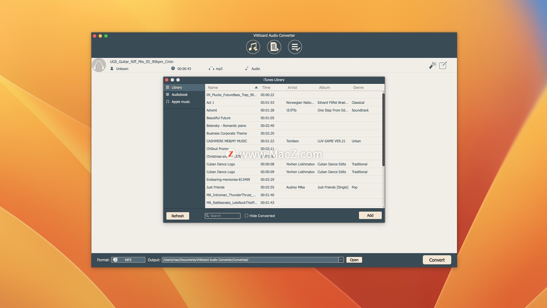547x308 pixels.
Task: Select Audiobook in iTunes sidebar
Action: (x=184, y=94)
